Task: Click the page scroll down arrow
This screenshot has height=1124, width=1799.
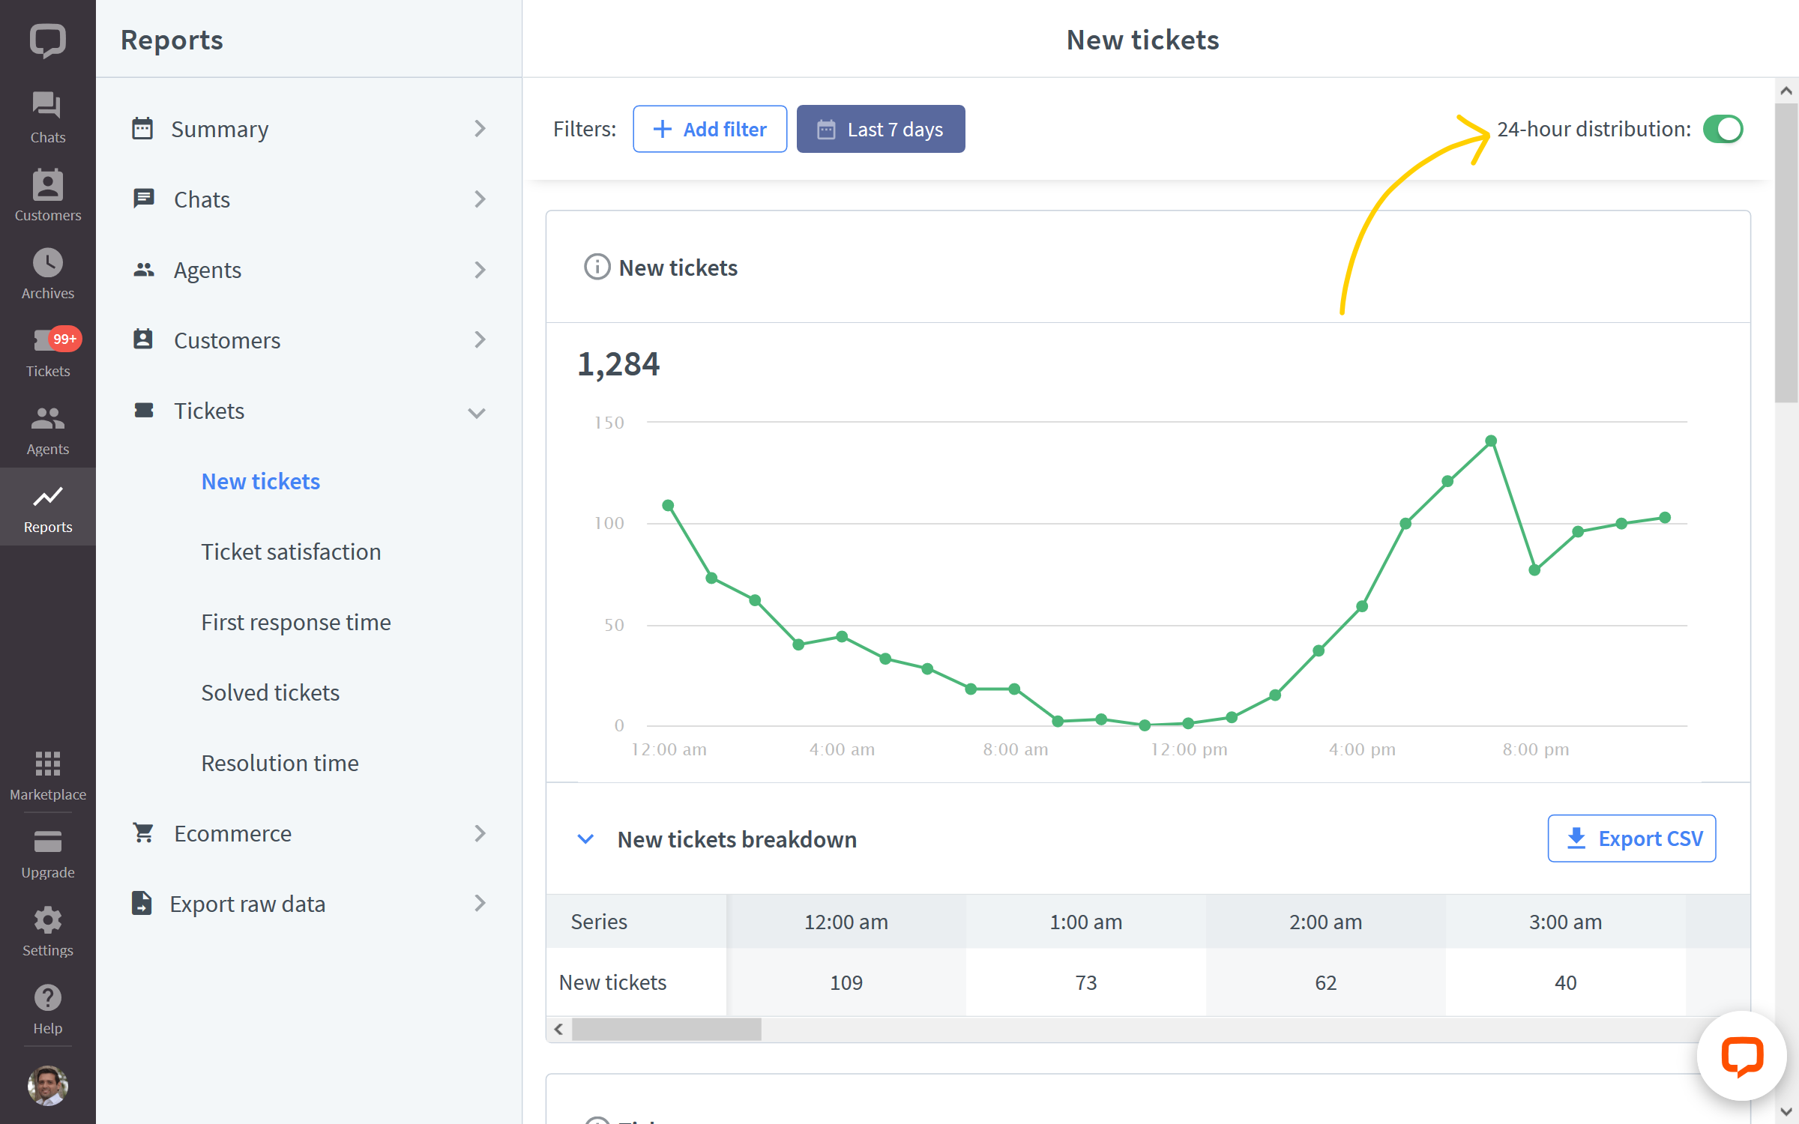Action: [x=1786, y=1112]
